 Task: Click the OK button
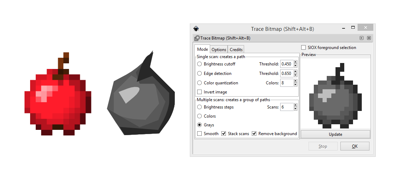click(x=355, y=146)
